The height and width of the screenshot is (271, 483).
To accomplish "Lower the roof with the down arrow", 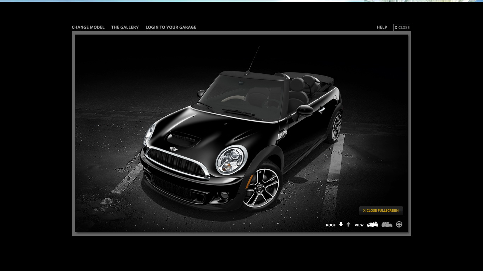I will 341,225.
